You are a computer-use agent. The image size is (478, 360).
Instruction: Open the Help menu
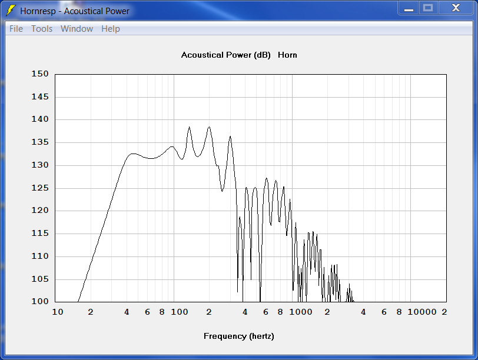(x=110, y=29)
